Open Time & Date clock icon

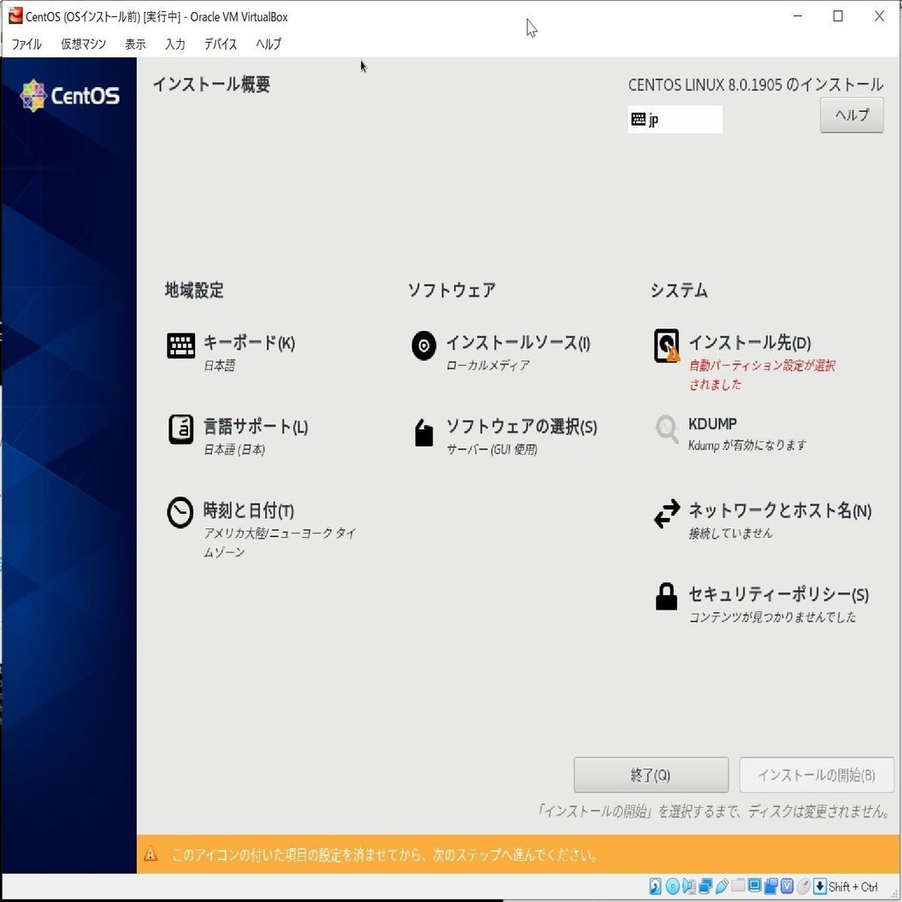[180, 513]
